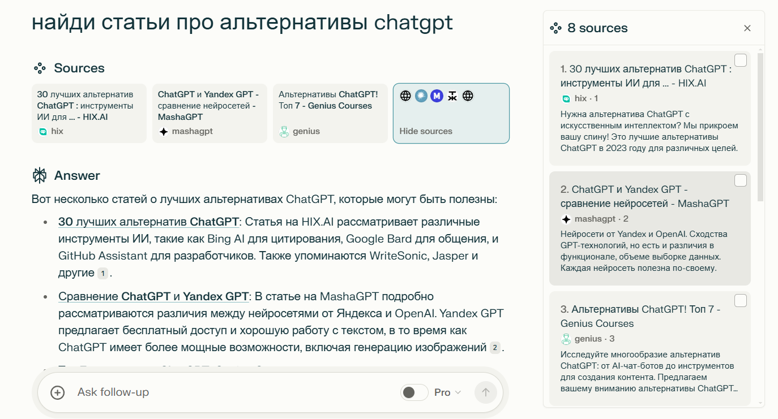Click the plus icon in the follow-up bar
The image size is (778, 419).
tap(57, 392)
